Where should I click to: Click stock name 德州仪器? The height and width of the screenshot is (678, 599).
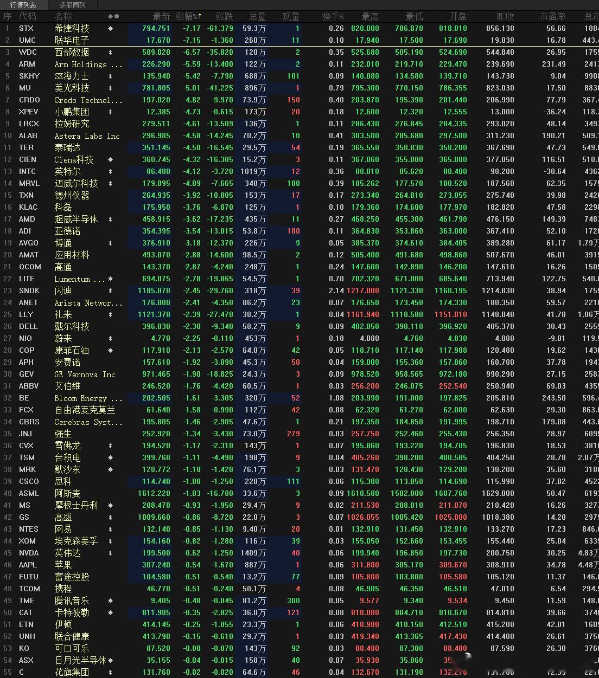click(x=72, y=195)
